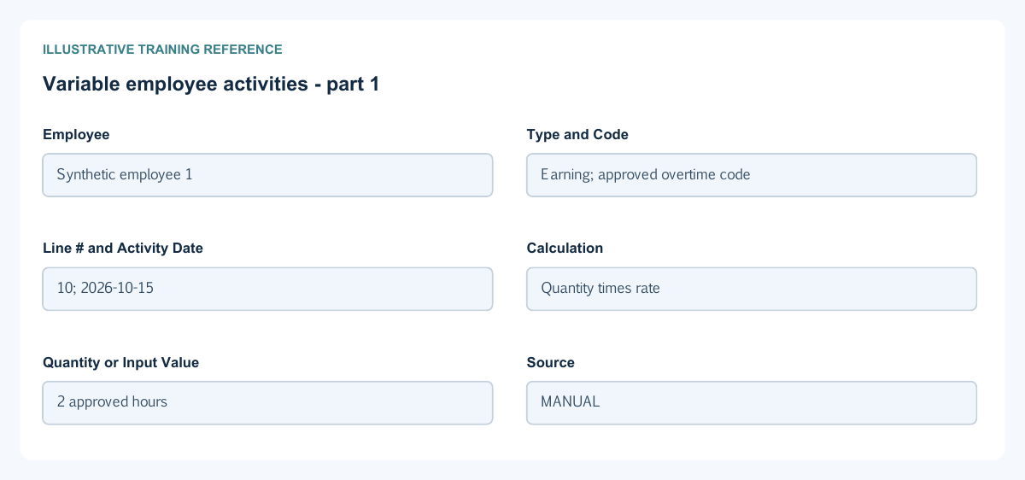This screenshot has height=480, width=1025.
Task: Click the 'ILLUSTRATIVE TRAINING REFERENCE' caption
Action: pos(162,50)
